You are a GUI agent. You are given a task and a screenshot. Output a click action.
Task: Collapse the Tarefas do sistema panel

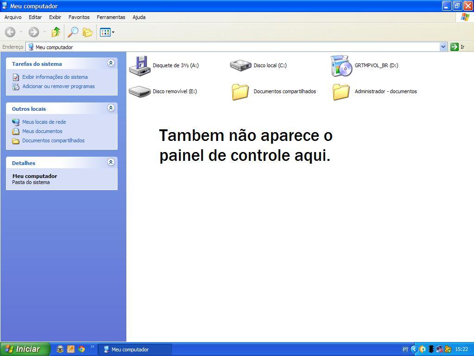coord(111,63)
